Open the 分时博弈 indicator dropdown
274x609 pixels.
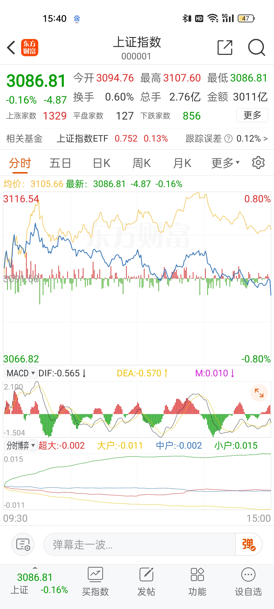(21, 445)
